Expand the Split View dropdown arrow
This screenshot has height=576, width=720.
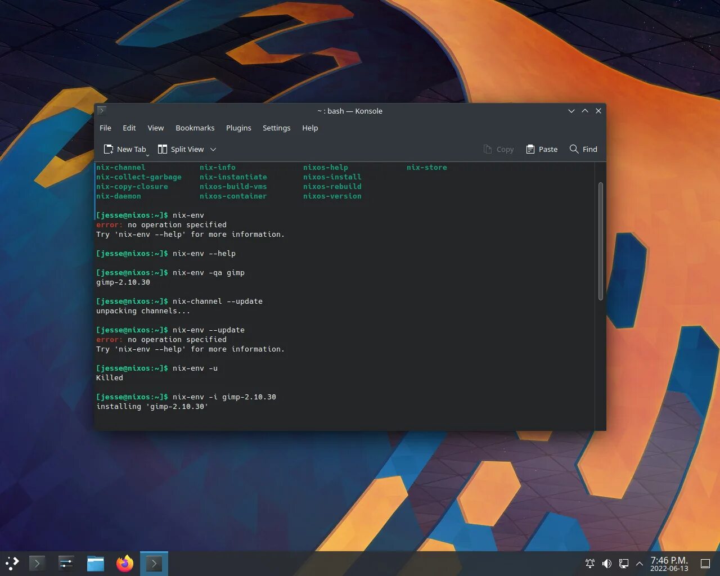(x=213, y=149)
